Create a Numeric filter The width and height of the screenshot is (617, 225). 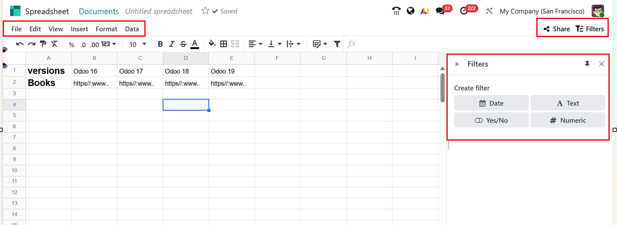coord(568,120)
